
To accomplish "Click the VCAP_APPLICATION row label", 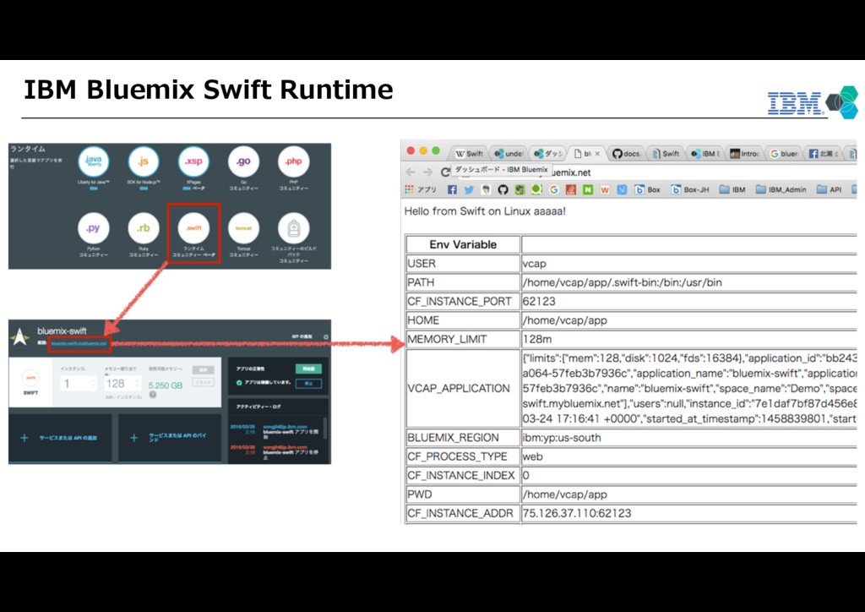I will [x=459, y=389].
